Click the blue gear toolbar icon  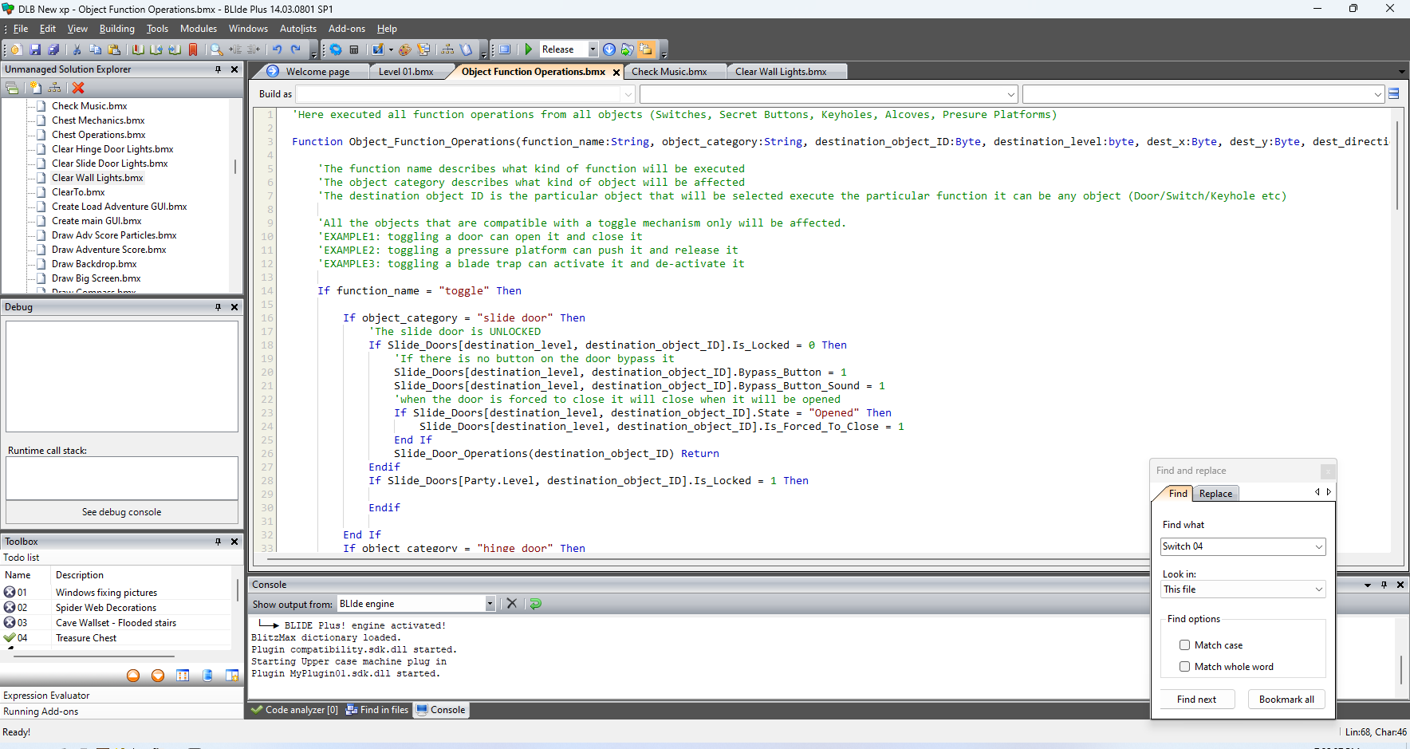point(336,49)
